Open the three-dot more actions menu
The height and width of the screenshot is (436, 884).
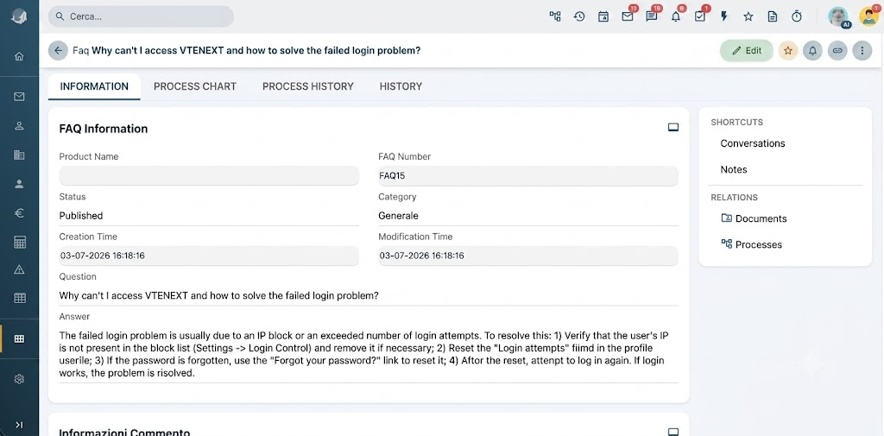[862, 50]
